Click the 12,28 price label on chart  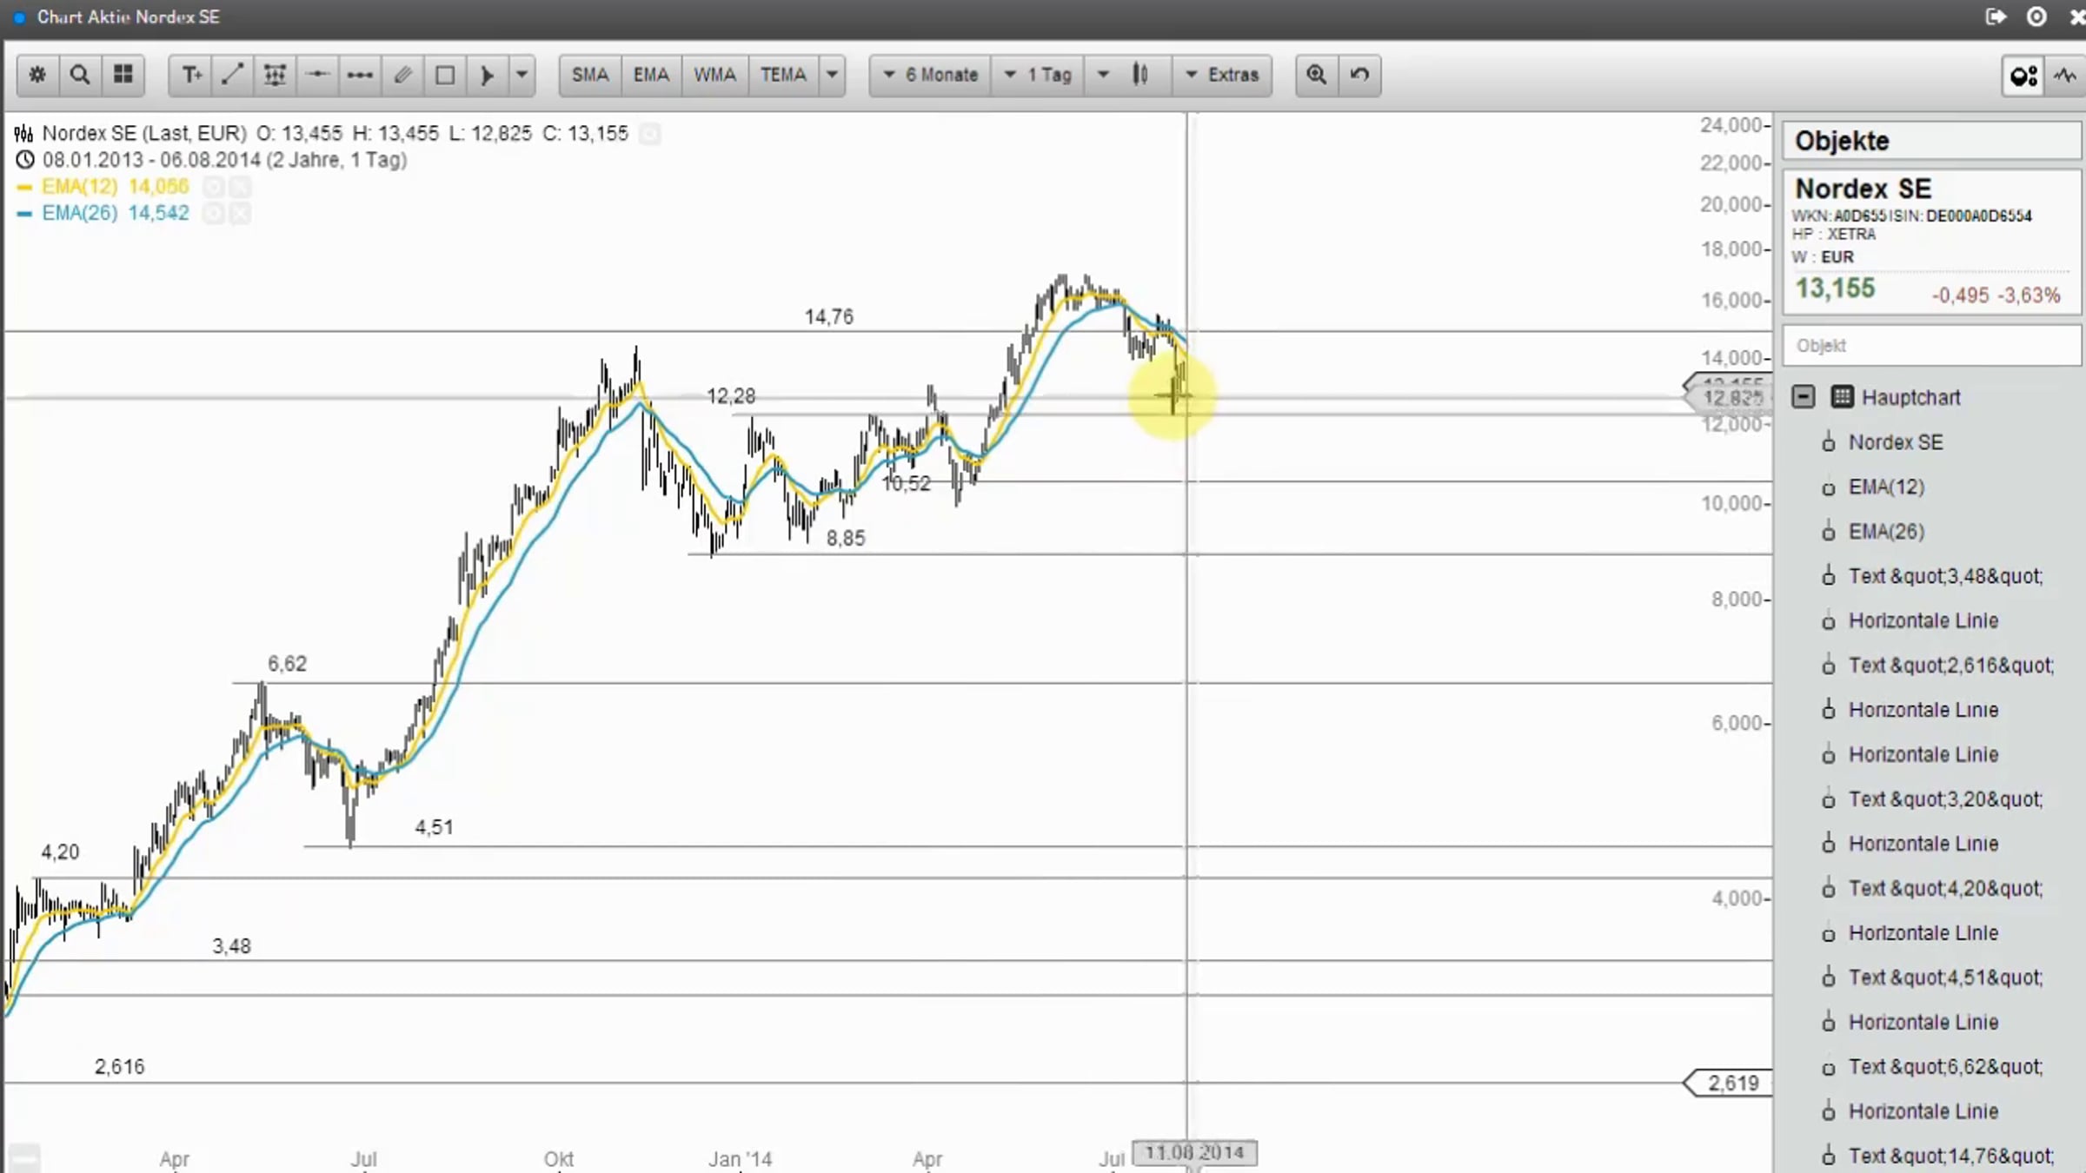coord(731,396)
